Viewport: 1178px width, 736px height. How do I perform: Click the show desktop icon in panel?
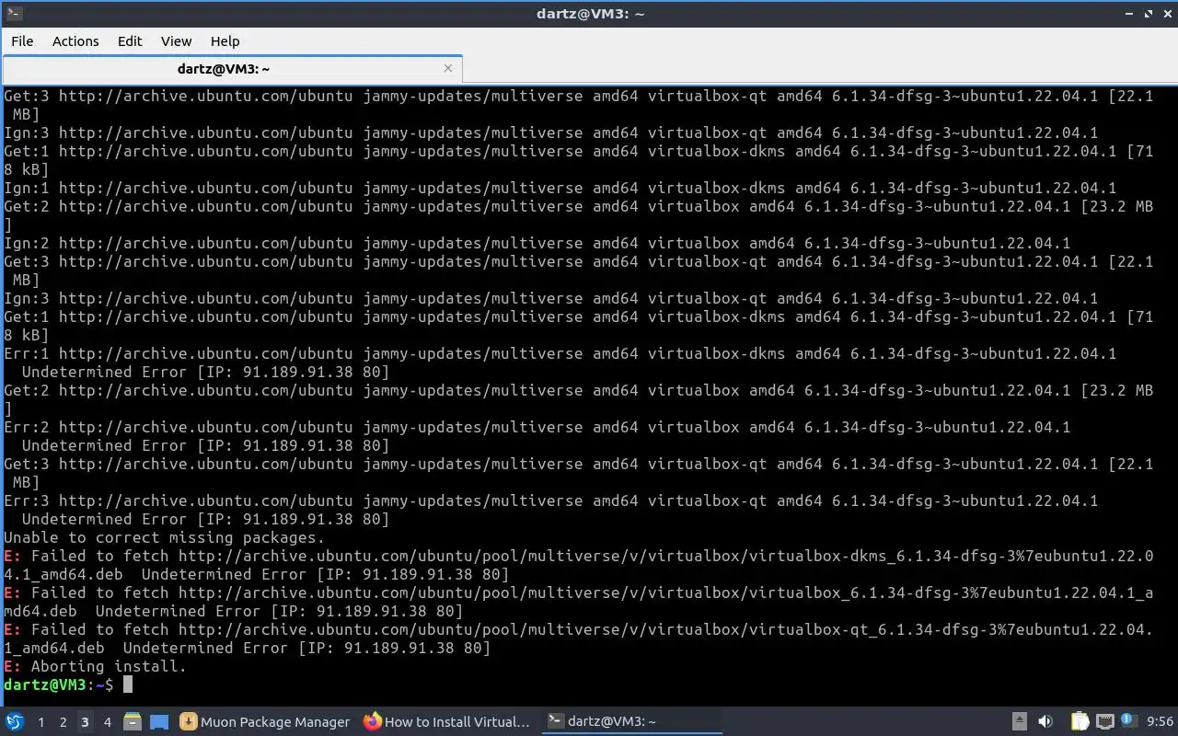click(159, 722)
